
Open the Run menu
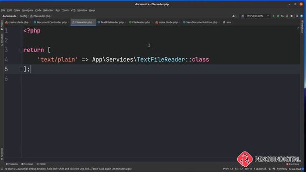(58, 10)
